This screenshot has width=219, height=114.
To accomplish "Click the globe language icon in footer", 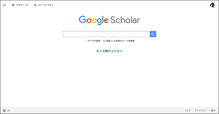I will [4, 110].
